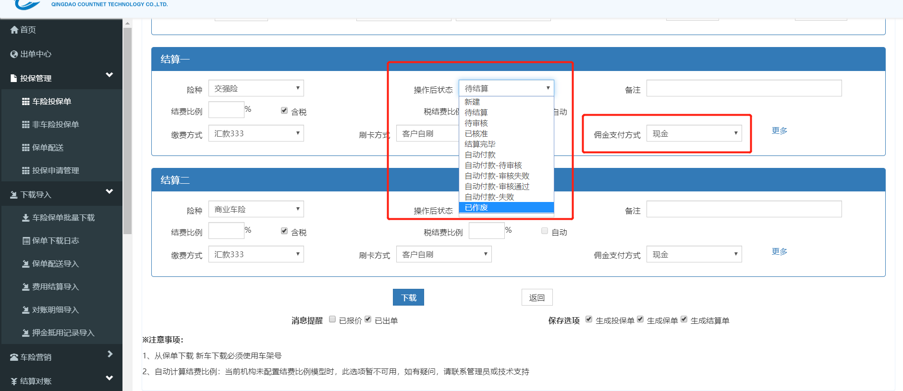Focus the 结费比例 field in 结算二
The image size is (903, 391).
tap(226, 231)
